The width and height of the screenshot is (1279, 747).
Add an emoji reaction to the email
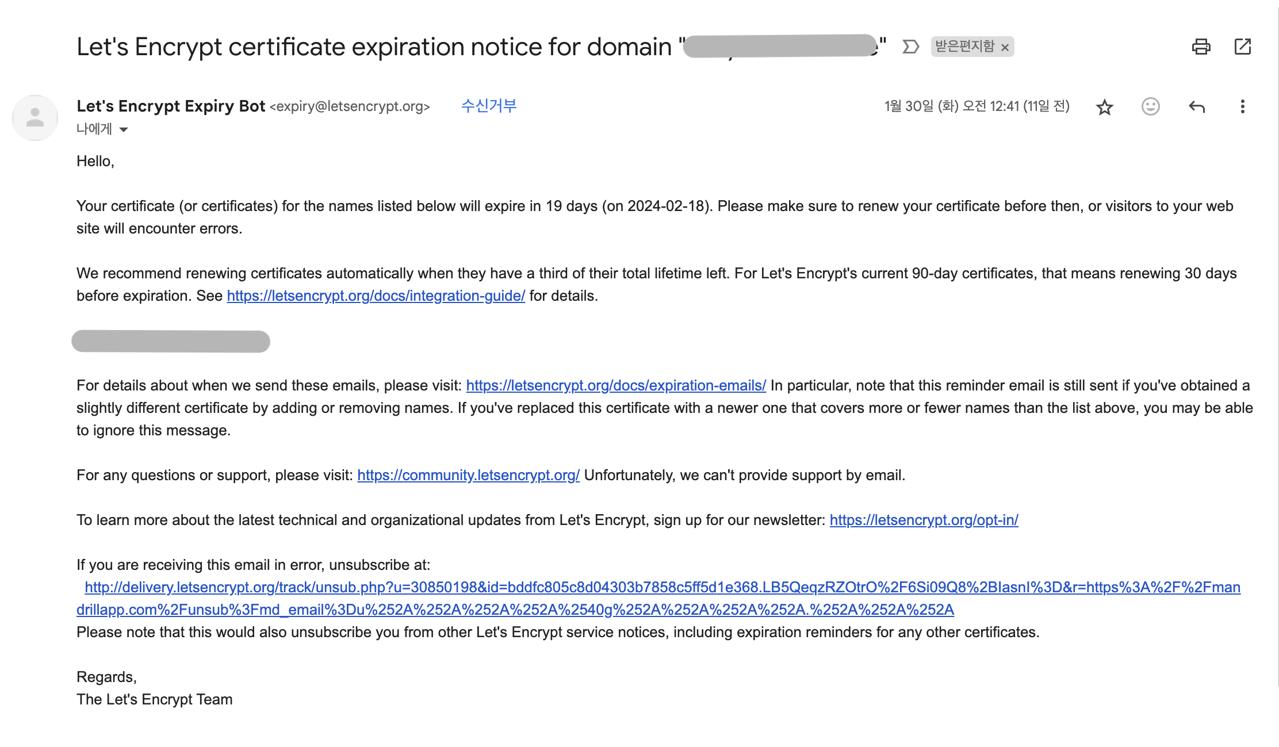pyautogui.click(x=1150, y=106)
